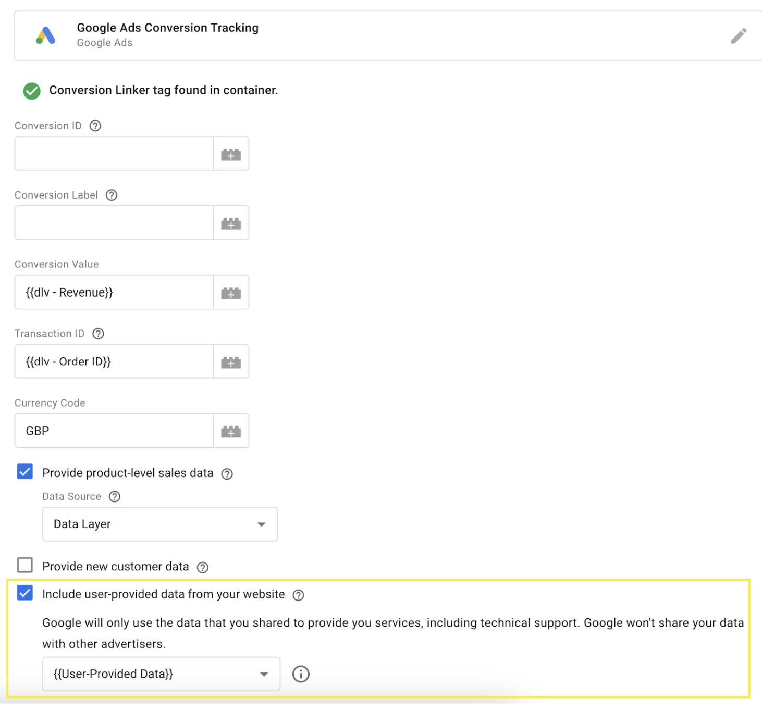Disable Include user-provided data from your website
762x710 pixels.
coord(24,594)
